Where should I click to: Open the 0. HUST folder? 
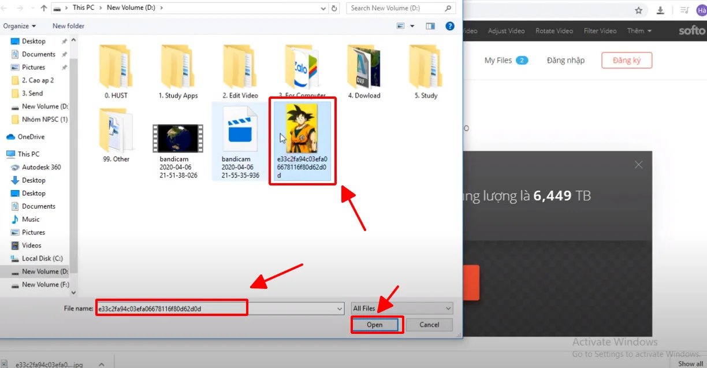tap(116, 72)
